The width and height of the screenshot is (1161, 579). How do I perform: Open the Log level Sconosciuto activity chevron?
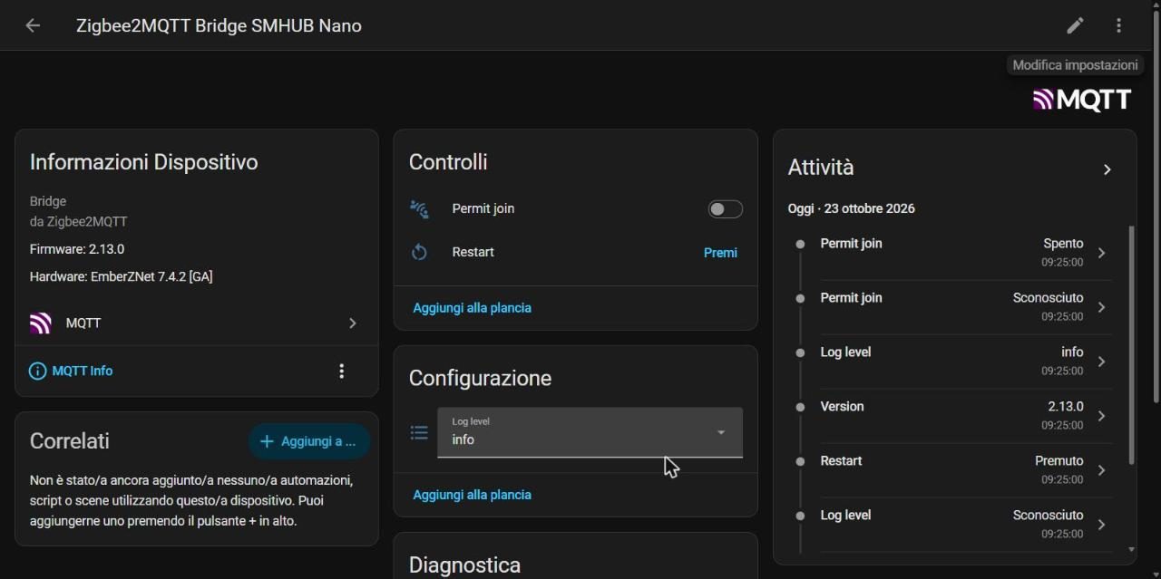pos(1101,525)
